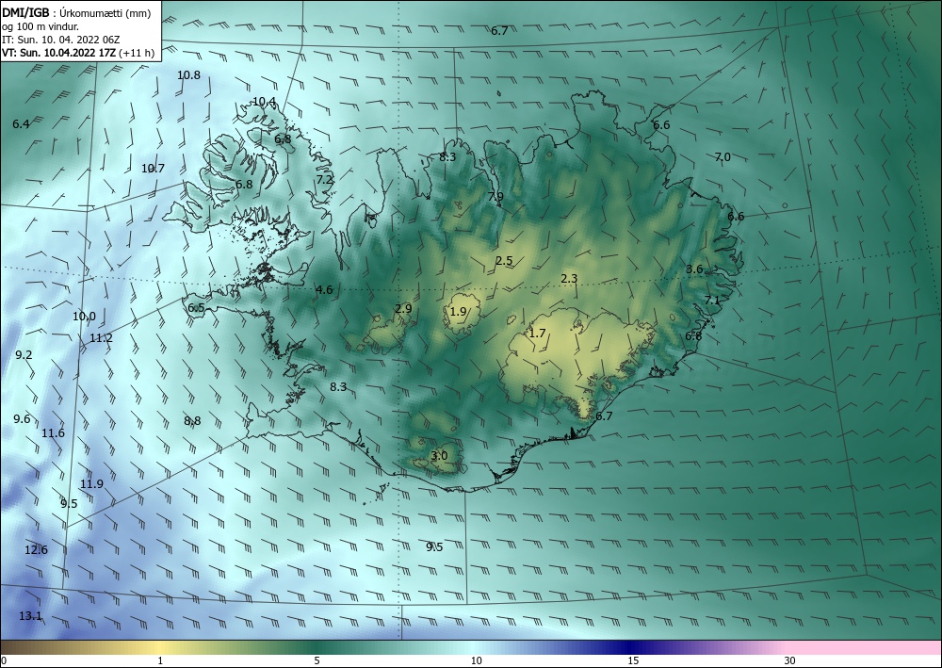Image resolution: width=942 pixels, height=668 pixels.
Task: Pick the dark navy band of the legend
Action: (x=631, y=647)
